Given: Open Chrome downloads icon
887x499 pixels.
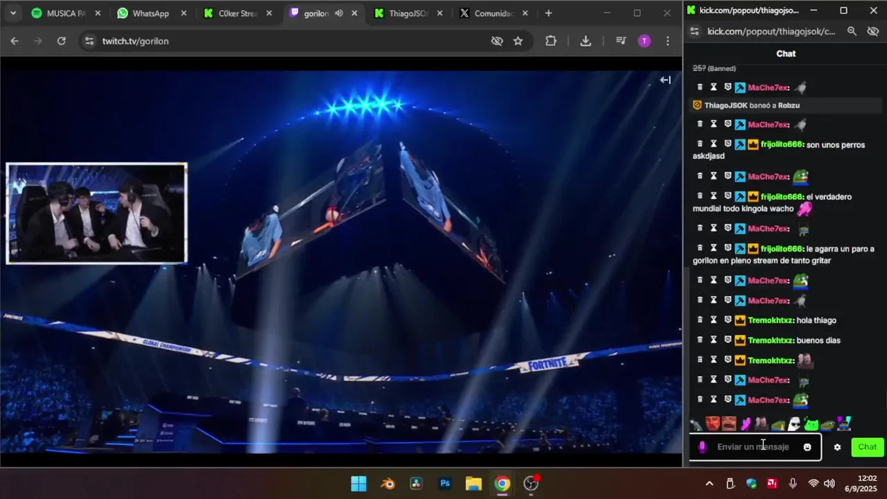Looking at the screenshot, I should click(586, 41).
